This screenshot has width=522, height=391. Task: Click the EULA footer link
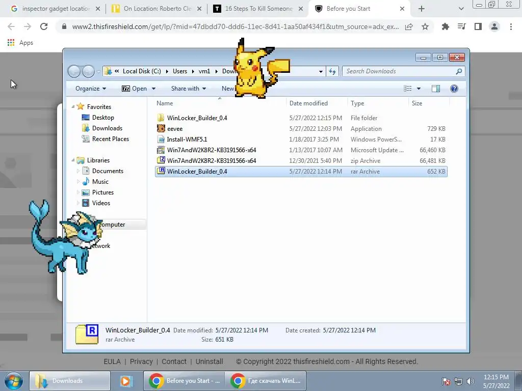tap(112, 361)
